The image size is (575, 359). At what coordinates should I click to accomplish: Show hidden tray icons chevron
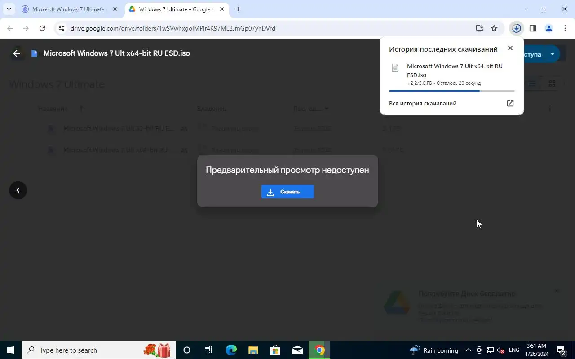468,350
